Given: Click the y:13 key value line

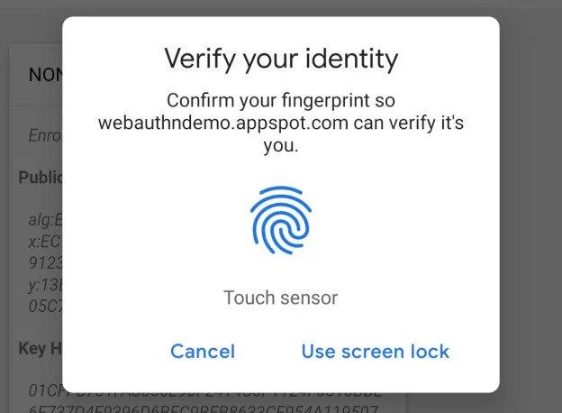Looking at the screenshot, I should [44, 281].
